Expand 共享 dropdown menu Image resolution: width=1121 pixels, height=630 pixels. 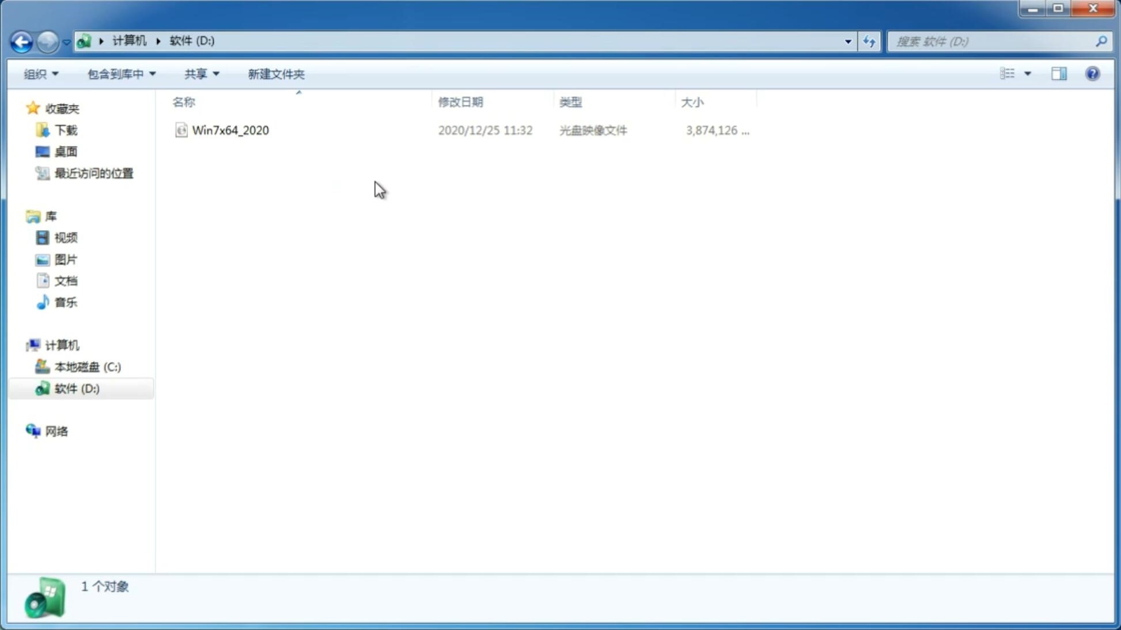(x=201, y=73)
